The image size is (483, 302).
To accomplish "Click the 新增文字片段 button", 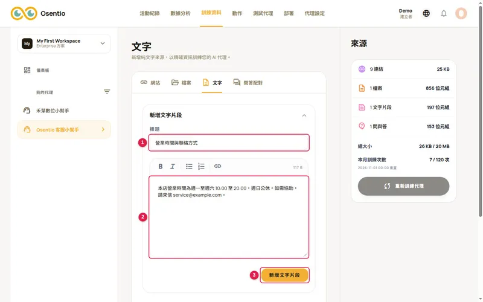I will point(284,275).
